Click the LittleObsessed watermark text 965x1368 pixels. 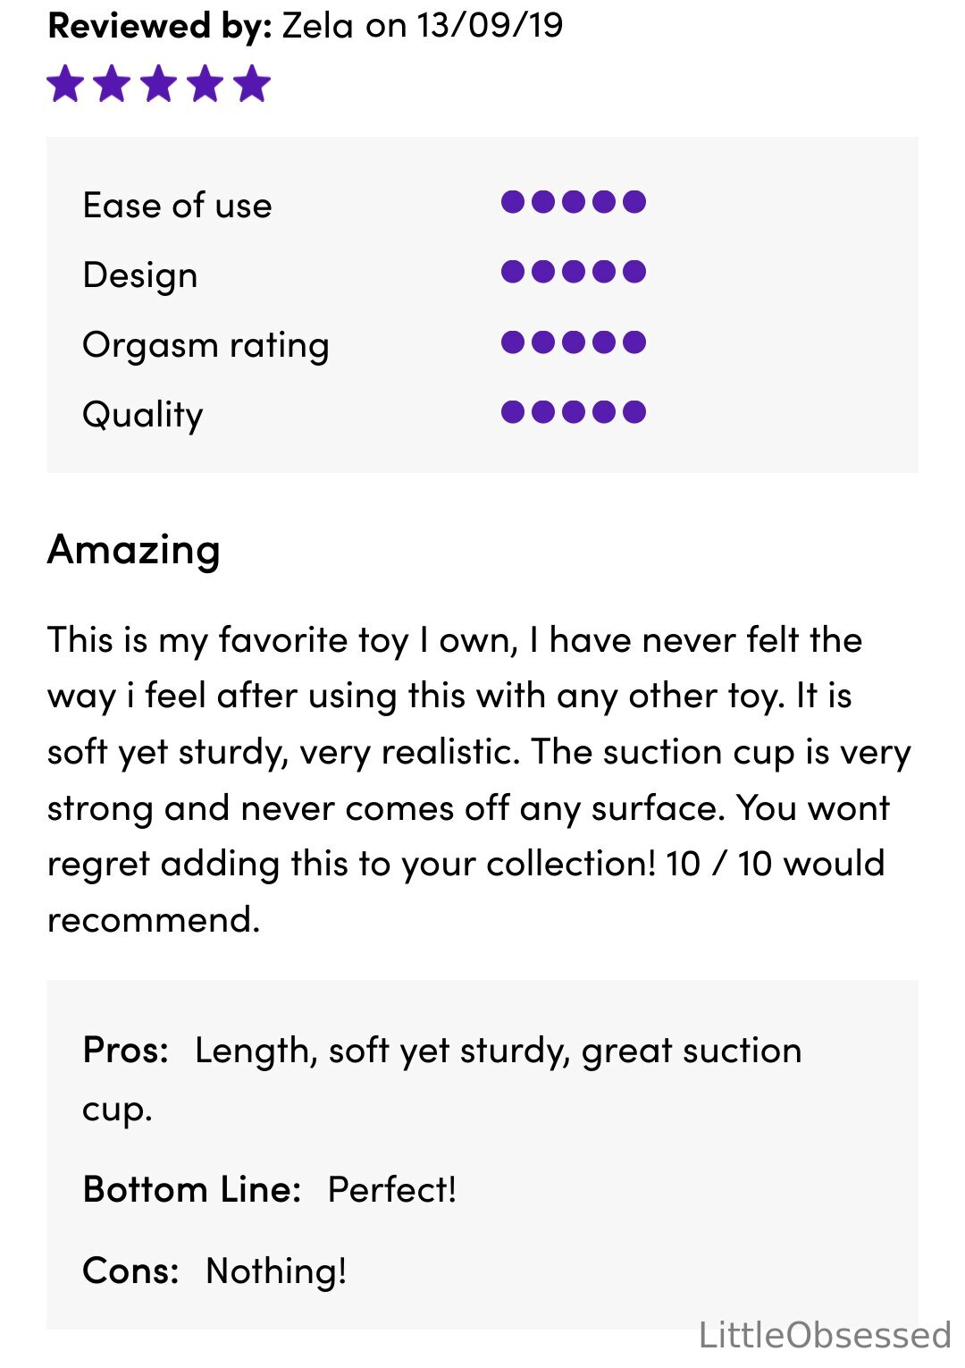[x=825, y=1335]
